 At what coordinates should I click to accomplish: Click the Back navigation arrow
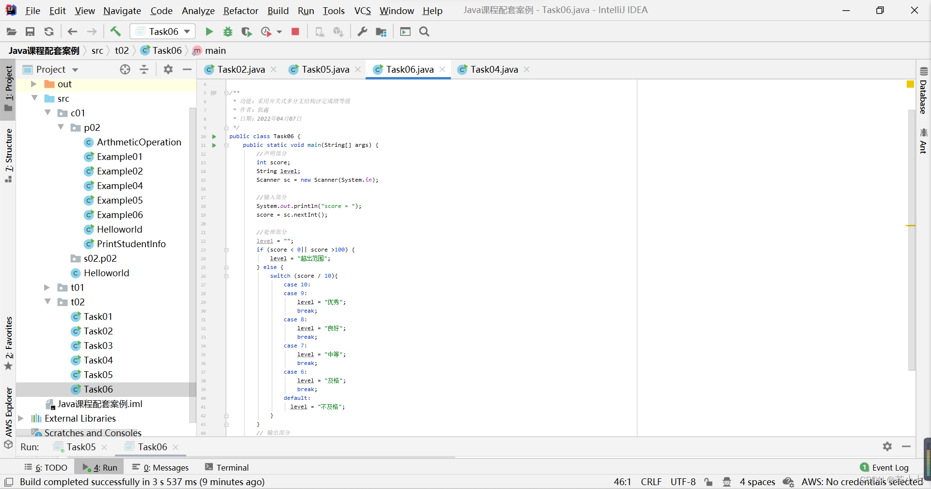[x=72, y=32]
